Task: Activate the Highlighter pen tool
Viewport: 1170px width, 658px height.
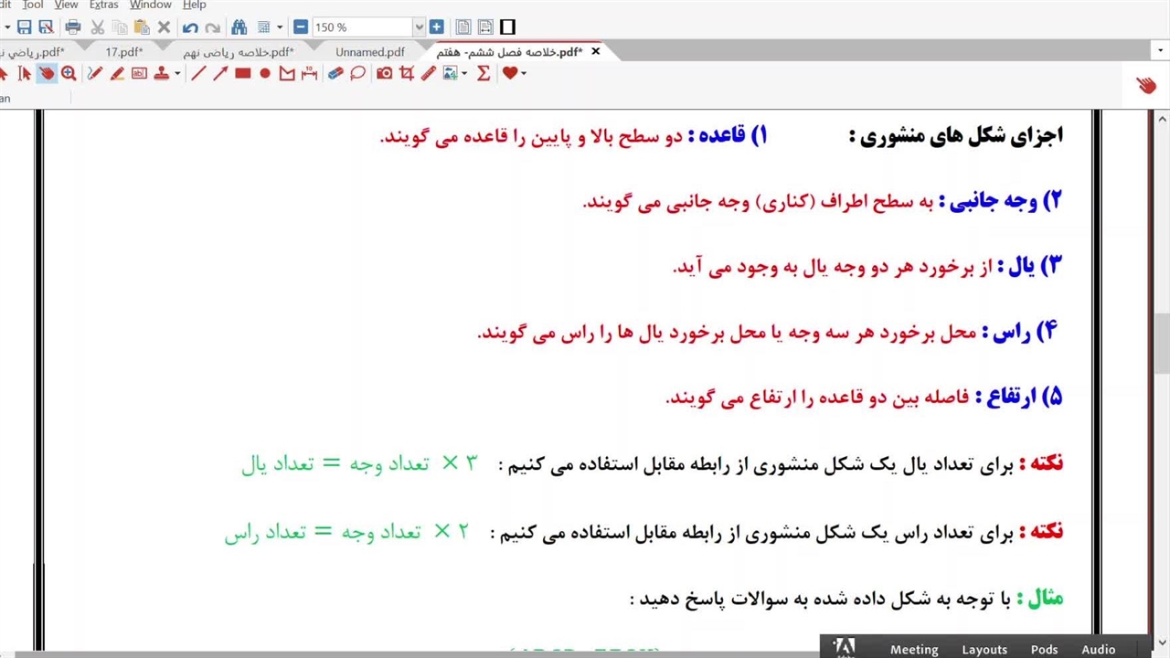Action: click(117, 74)
